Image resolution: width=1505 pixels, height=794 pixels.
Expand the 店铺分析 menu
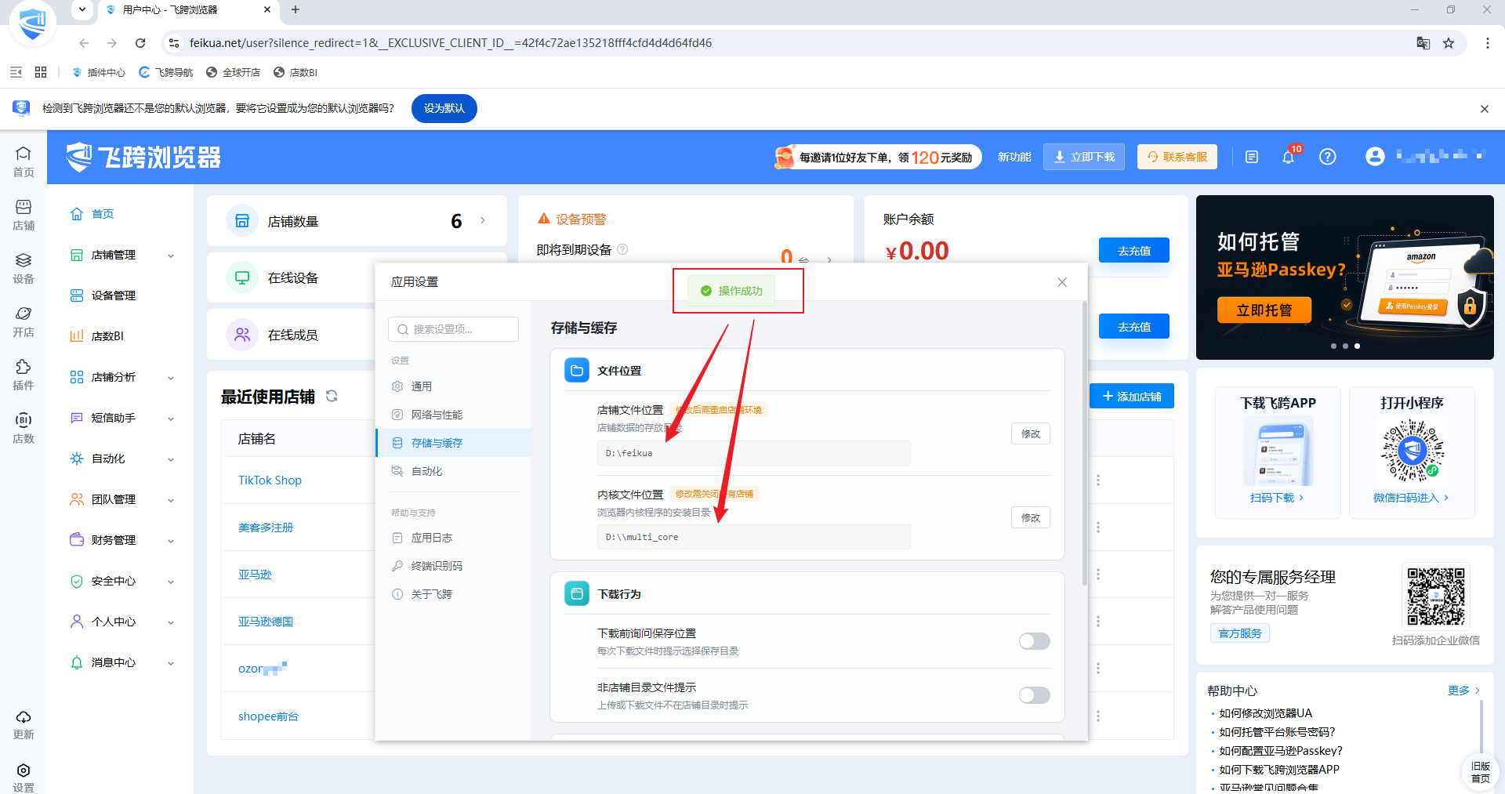point(121,377)
